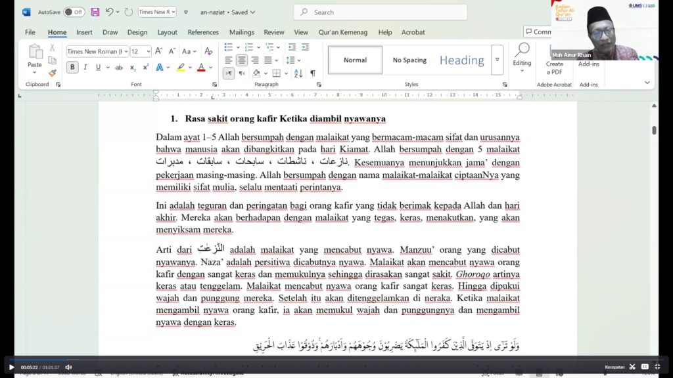Toggle Superscript formatting
The height and width of the screenshot is (378, 673).
[146, 68]
